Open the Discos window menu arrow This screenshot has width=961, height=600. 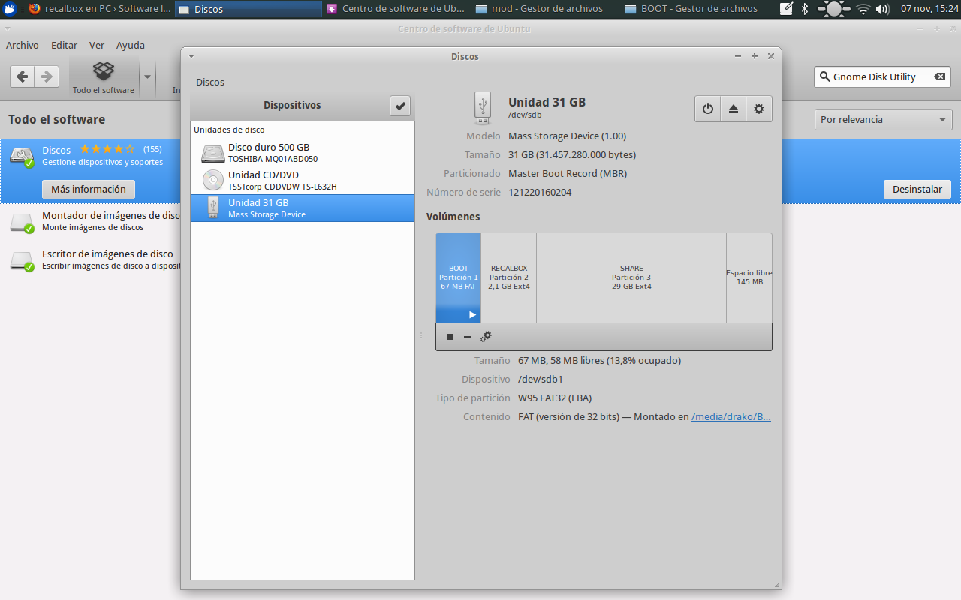191,56
